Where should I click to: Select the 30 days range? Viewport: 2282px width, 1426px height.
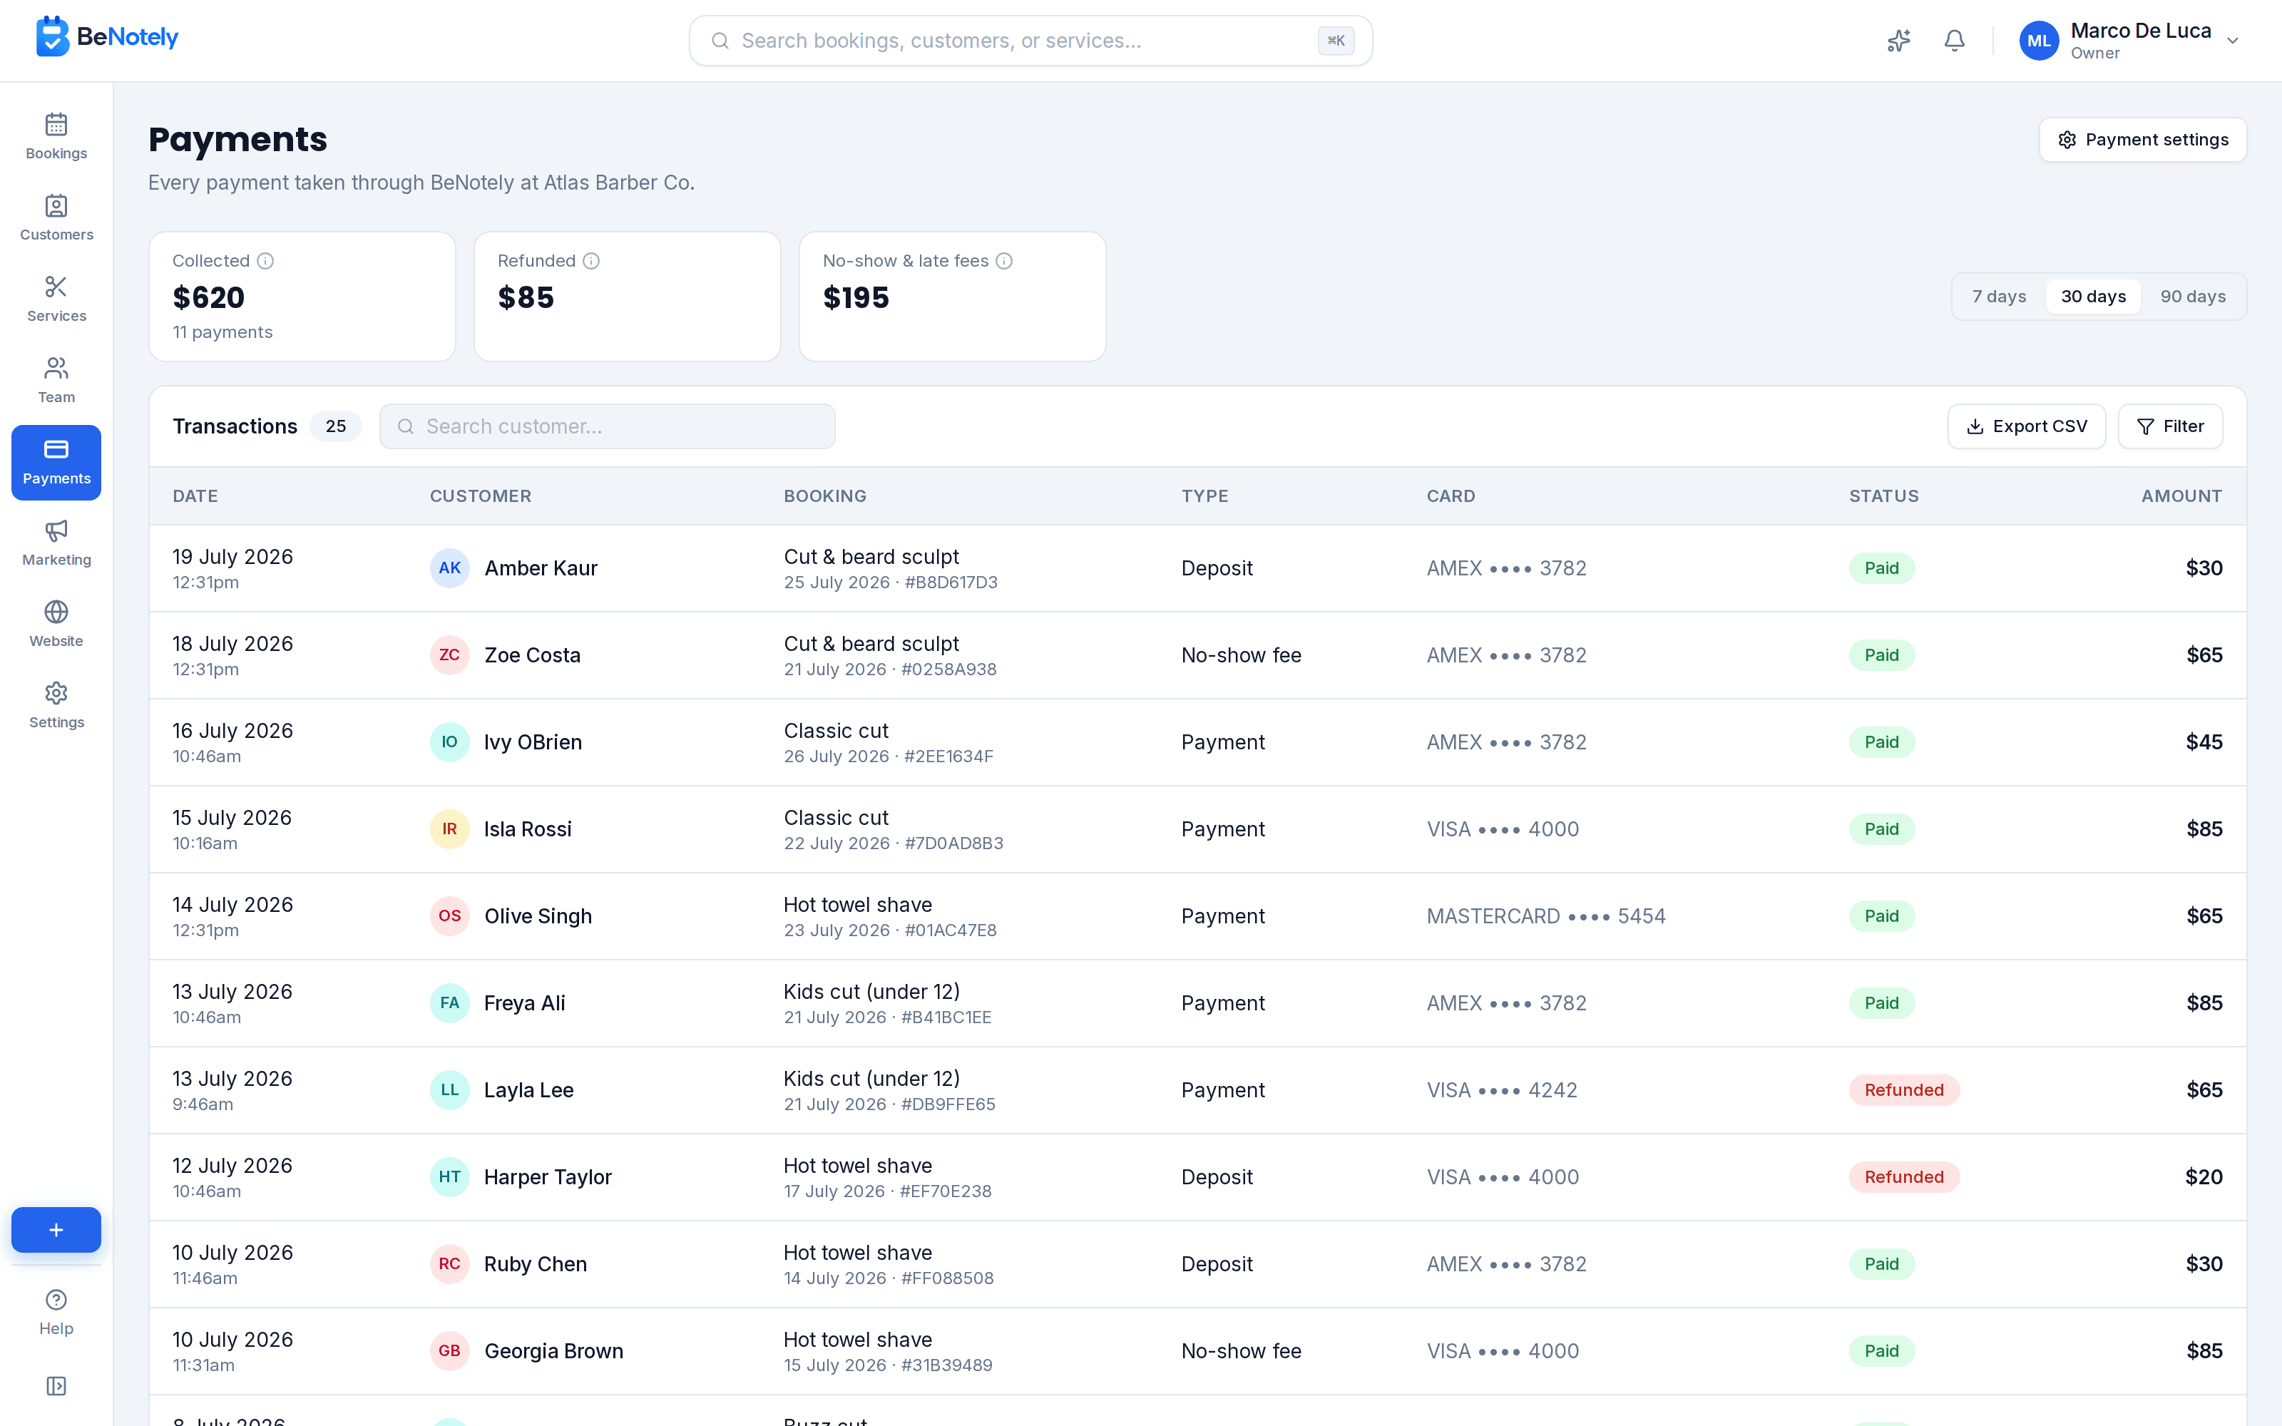(x=2092, y=296)
